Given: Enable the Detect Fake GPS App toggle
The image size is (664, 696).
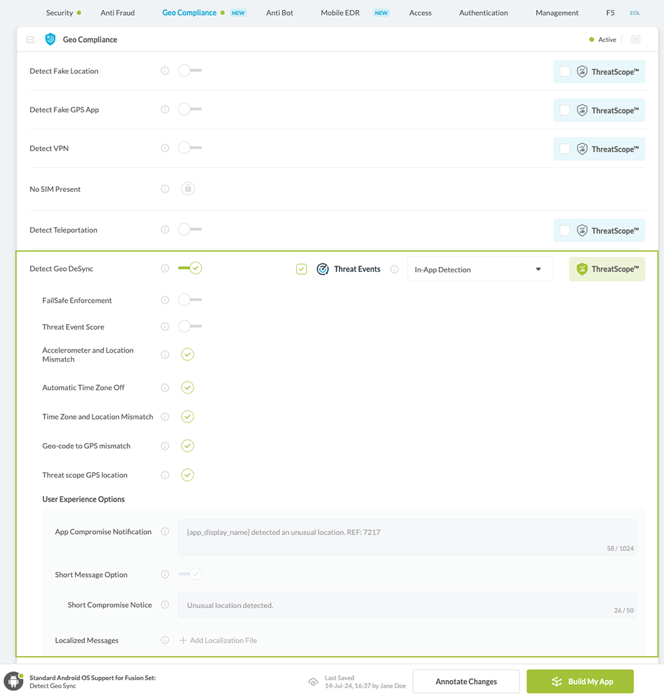Looking at the screenshot, I should coord(189,109).
